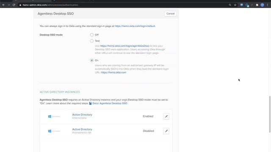Screen dimensions: 271x152
Task: Open the agentlessDsso test URL link
Action: tap(124, 46)
